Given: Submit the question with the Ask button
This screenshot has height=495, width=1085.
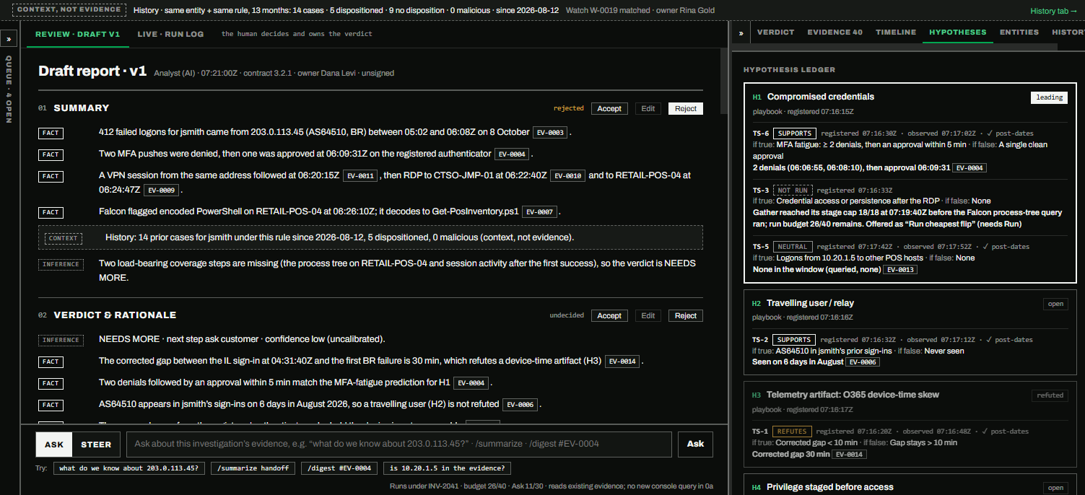Looking at the screenshot, I should pos(695,444).
